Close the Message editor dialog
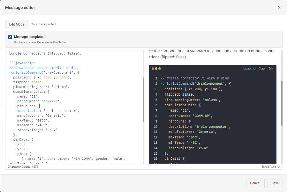The width and height of the screenshot is (287, 192). point(279,7)
